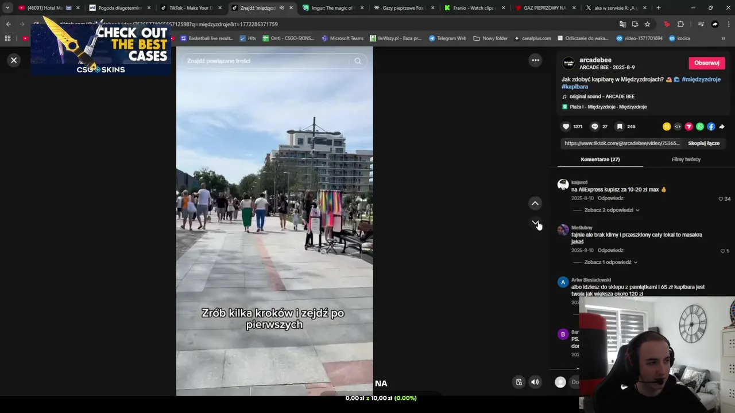
Task: Switch to Pogoda długoterminowa browser tab
Action: 119,8
